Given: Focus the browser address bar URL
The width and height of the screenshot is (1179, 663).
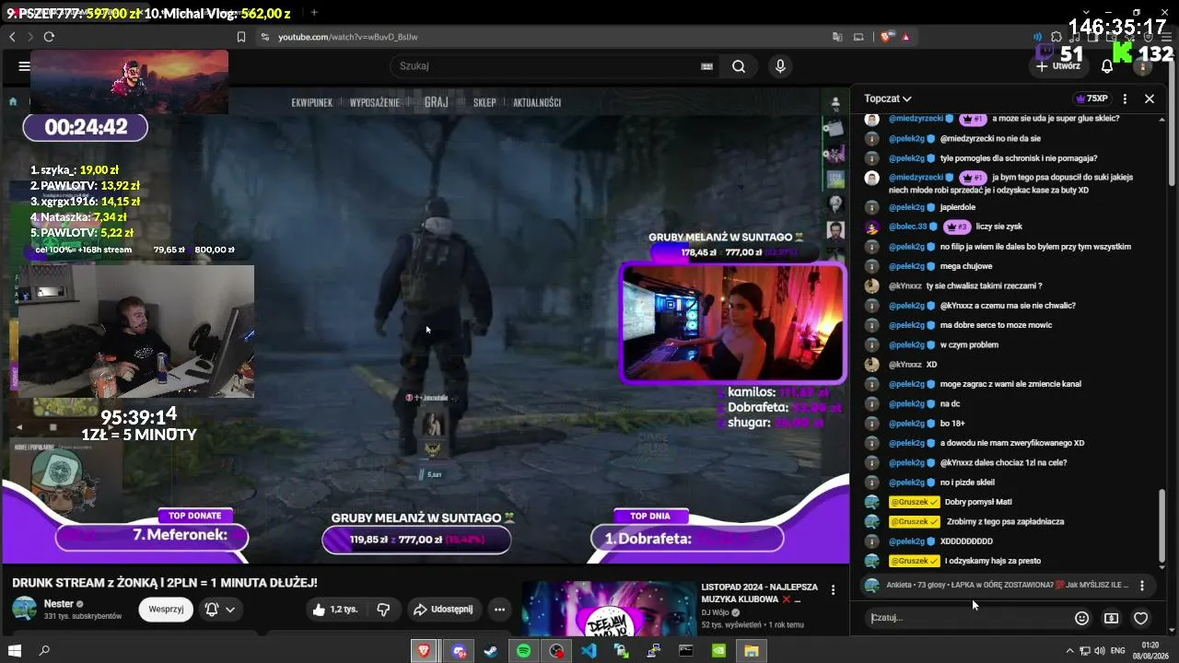Looking at the screenshot, I should pos(348,37).
